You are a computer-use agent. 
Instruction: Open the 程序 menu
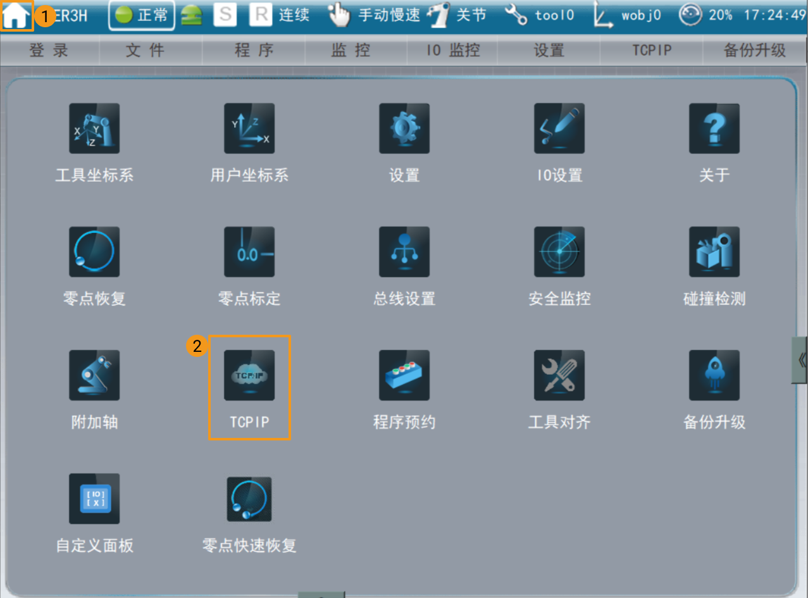tap(254, 51)
